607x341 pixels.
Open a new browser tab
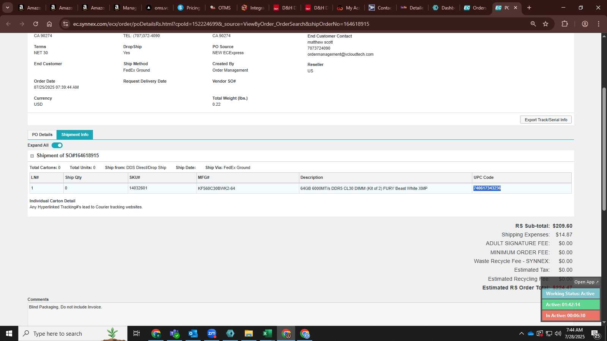[529, 8]
